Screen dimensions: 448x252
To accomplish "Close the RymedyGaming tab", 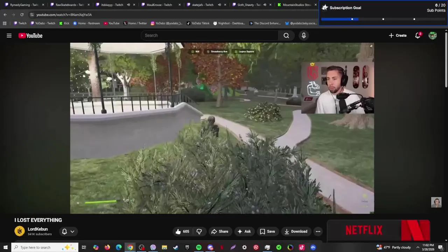I will 43,5.
